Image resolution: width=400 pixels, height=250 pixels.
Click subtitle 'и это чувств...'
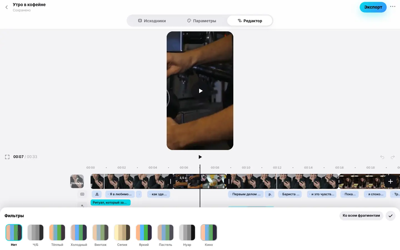pyautogui.click(x=322, y=194)
